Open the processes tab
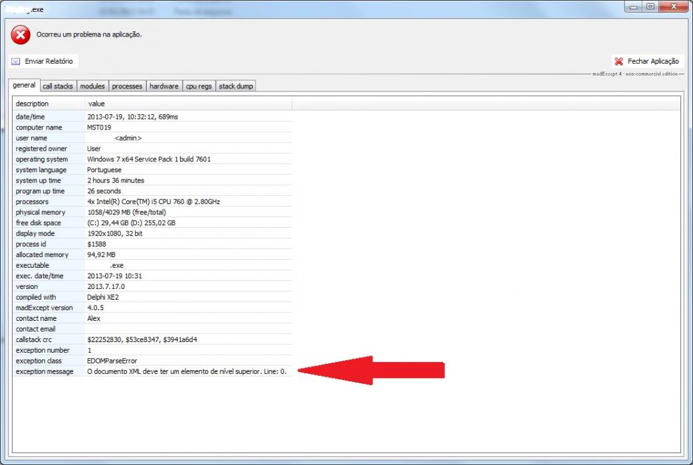The image size is (693, 465). tap(127, 86)
